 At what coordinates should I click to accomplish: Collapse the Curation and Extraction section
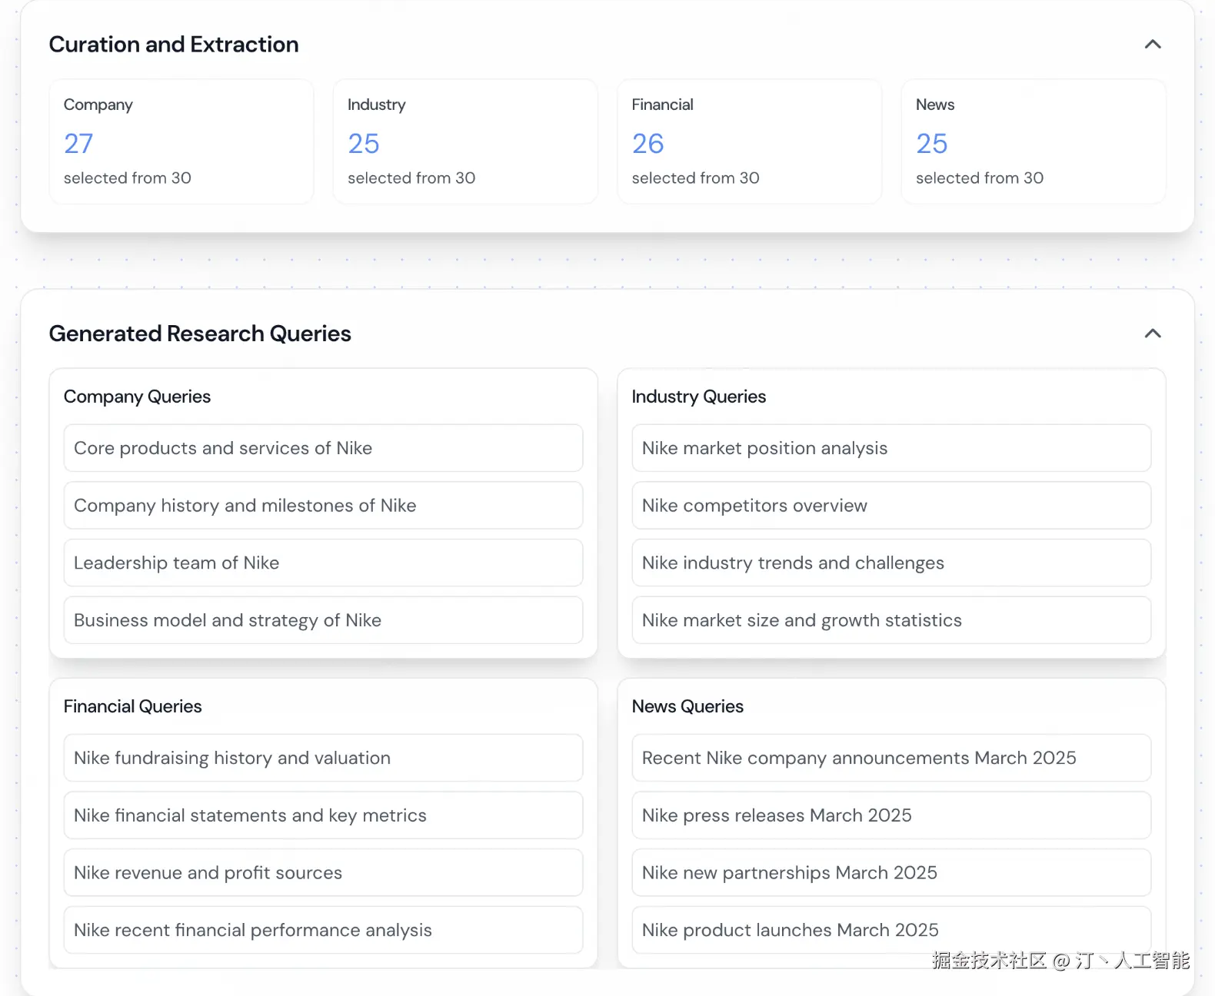coord(1152,45)
